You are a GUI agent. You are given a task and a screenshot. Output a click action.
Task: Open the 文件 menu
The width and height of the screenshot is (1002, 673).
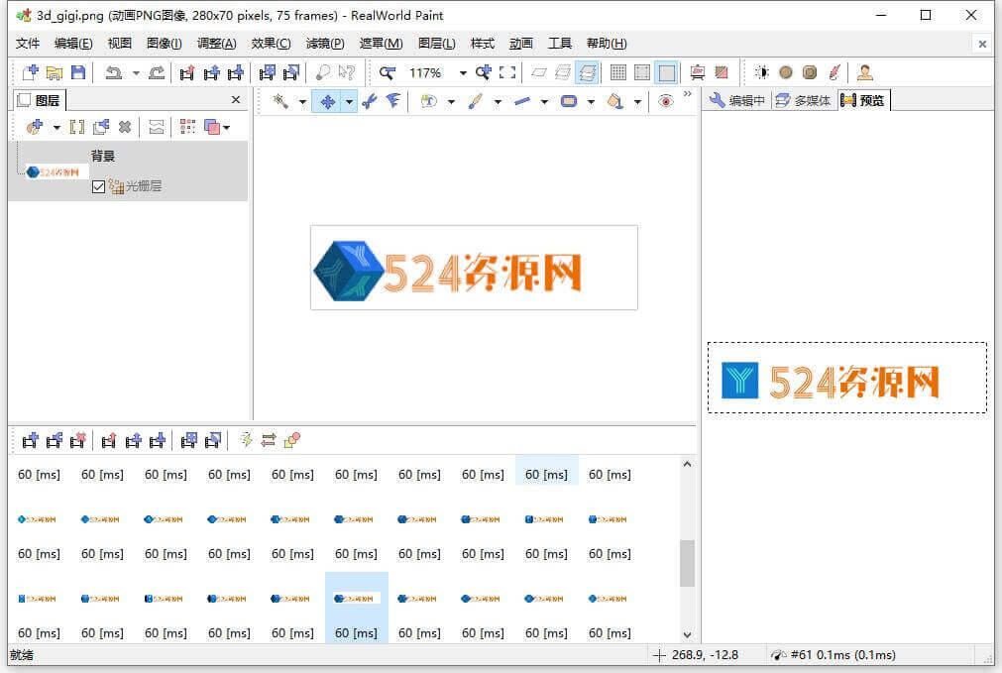[x=28, y=44]
